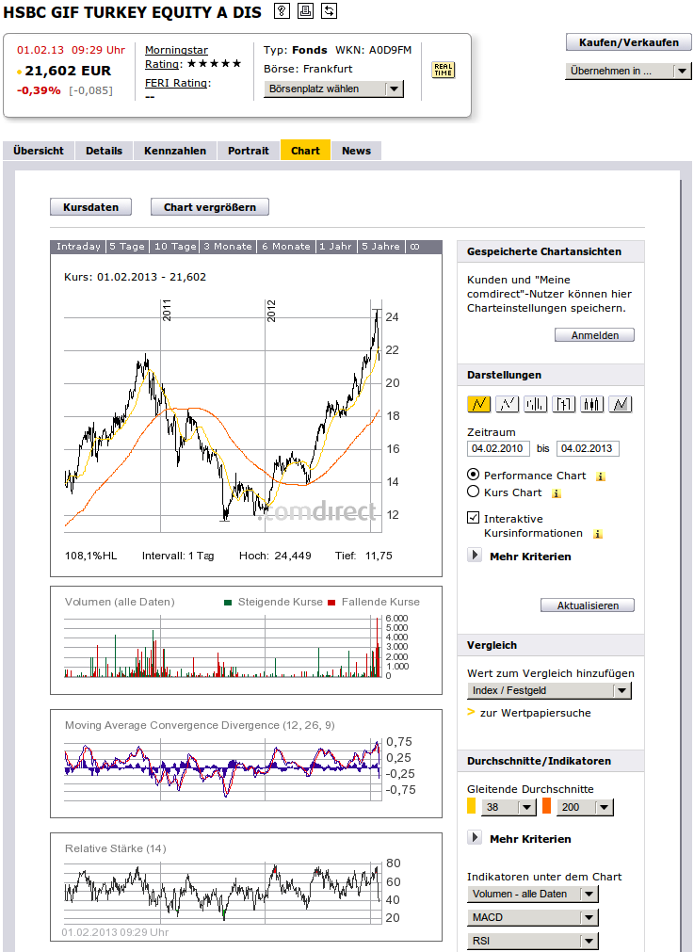
Task: Expand Mehr Kriterien under Durchschnitte/Indikatoren
Action: tap(475, 838)
